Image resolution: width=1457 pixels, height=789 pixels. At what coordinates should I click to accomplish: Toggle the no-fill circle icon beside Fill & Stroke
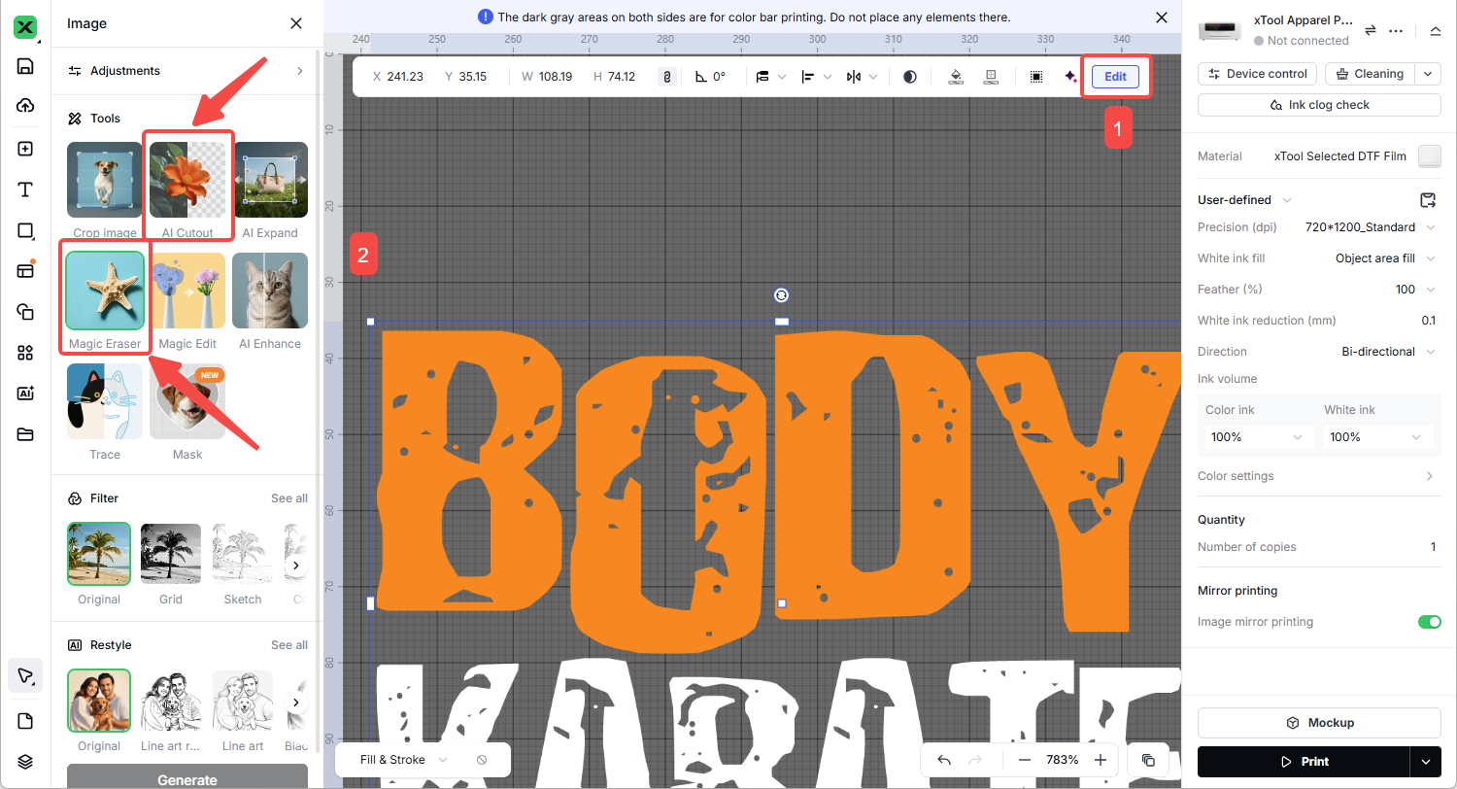point(482,760)
